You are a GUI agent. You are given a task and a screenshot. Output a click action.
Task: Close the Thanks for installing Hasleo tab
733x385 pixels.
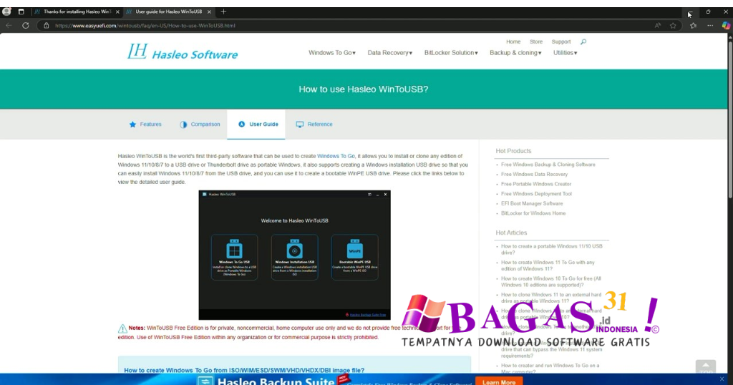coord(117,11)
